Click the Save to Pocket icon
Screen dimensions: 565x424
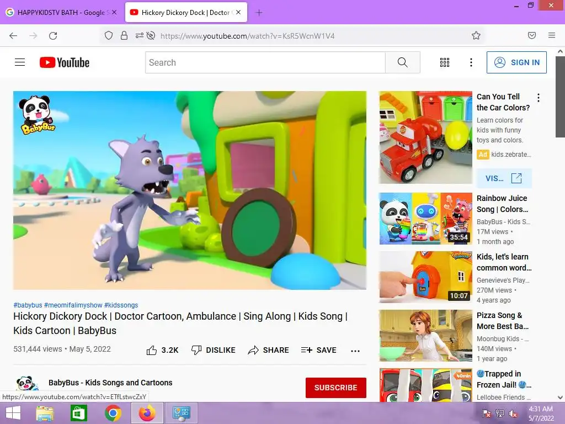pos(532,35)
